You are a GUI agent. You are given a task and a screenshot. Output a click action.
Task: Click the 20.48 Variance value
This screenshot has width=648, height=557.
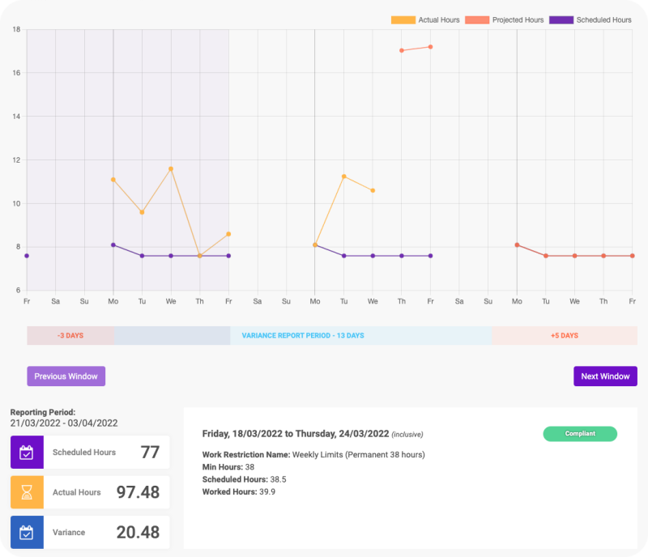coord(138,532)
